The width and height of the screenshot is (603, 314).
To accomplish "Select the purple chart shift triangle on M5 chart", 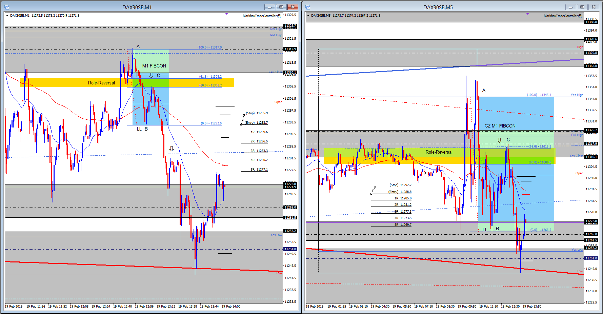I will (527, 14).
